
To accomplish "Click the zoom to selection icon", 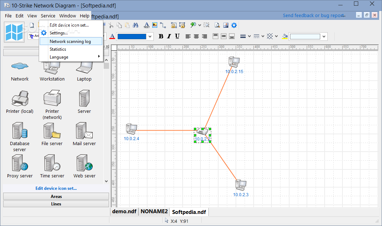I will click(x=206, y=25).
